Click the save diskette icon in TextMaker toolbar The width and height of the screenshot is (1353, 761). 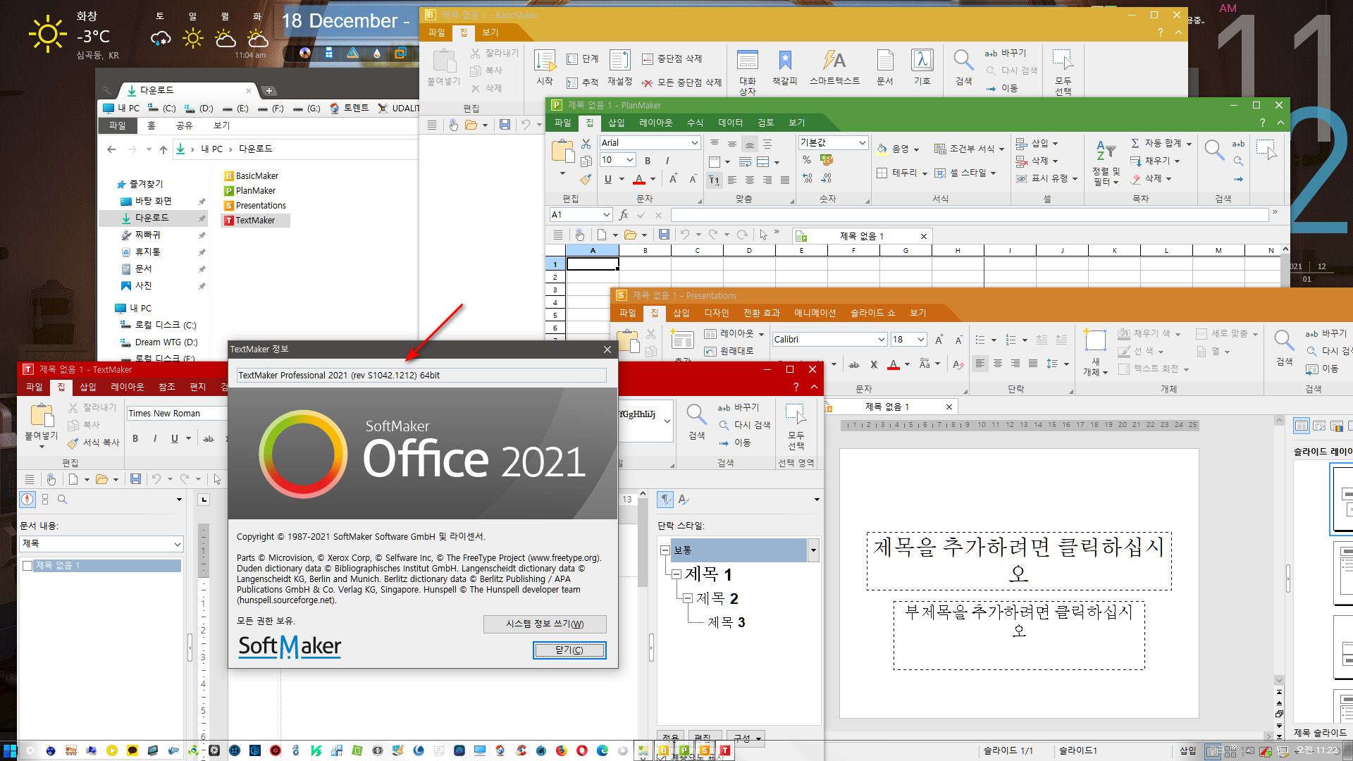pos(135,479)
